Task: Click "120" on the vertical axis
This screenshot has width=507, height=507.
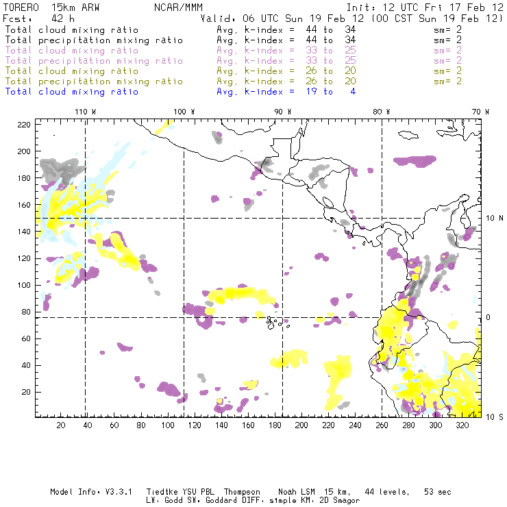Action: click(x=24, y=258)
